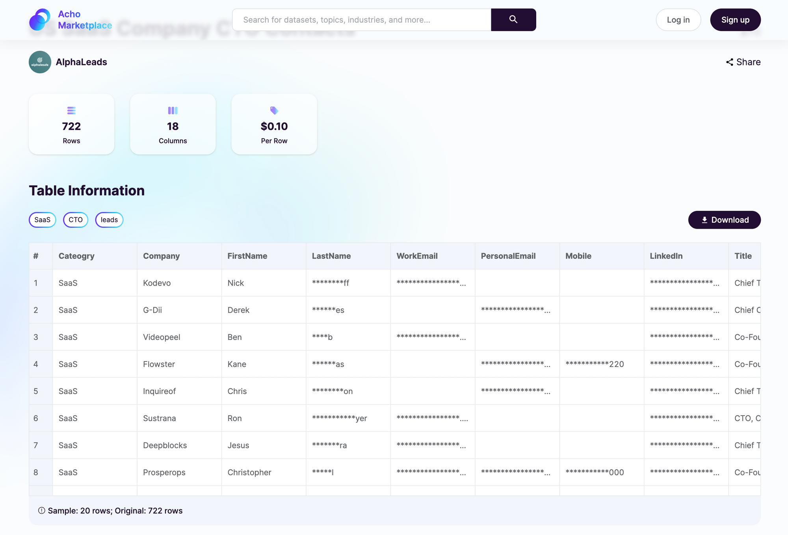Click the price tag icon
This screenshot has width=788, height=535.
click(x=274, y=110)
